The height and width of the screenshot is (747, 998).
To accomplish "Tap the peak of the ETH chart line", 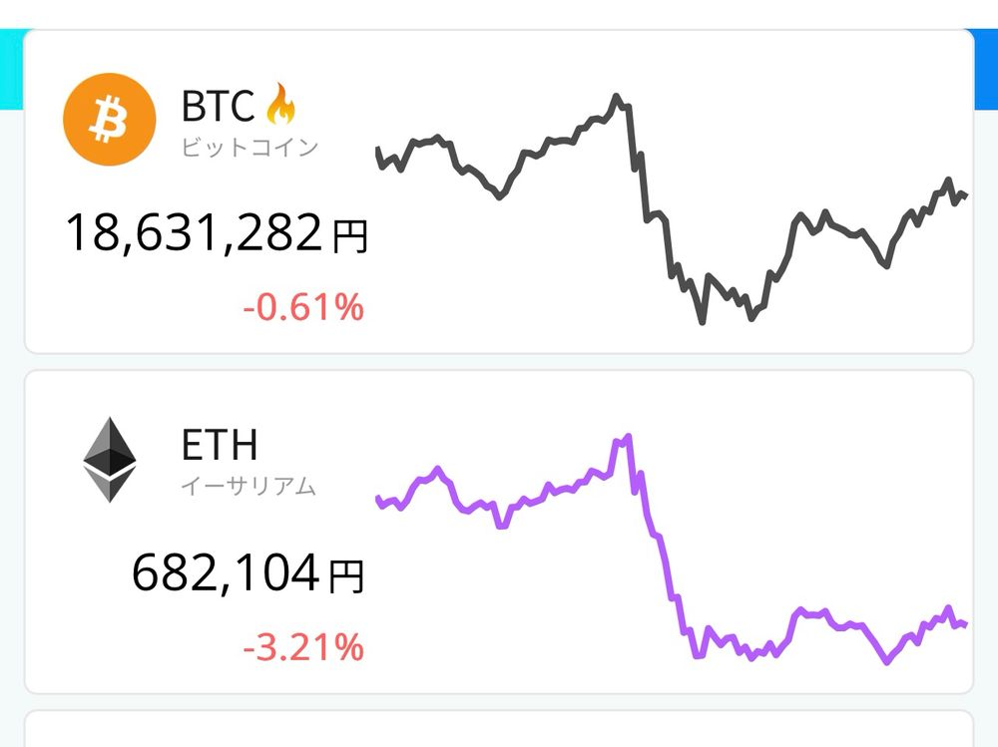I will coord(628,437).
